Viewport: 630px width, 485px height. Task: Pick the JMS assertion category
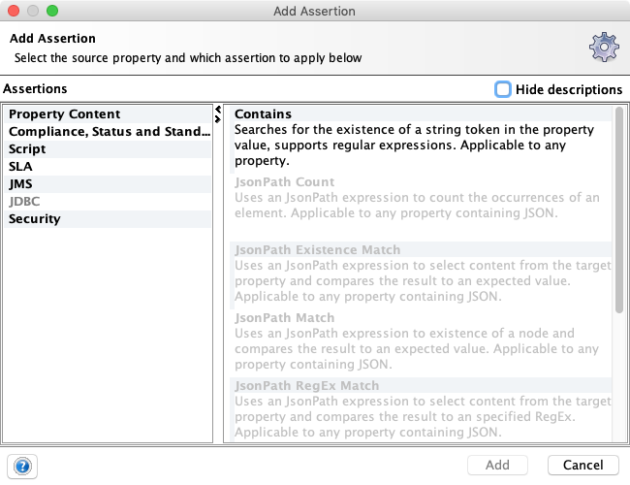pos(21,184)
